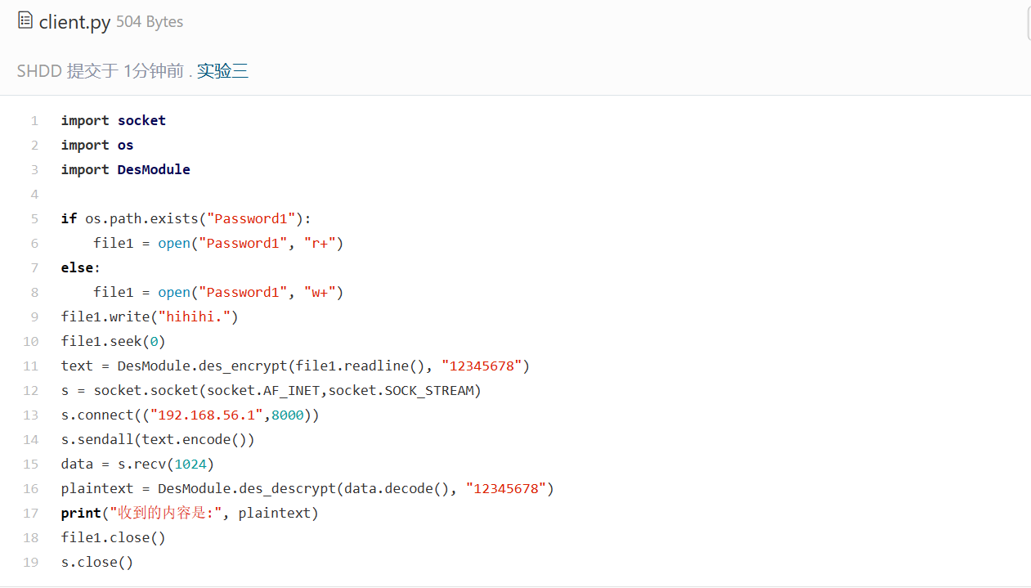Click the "import socket" code line
The height and width of the screenshot is (588, 1031).
tap(113, 120)
